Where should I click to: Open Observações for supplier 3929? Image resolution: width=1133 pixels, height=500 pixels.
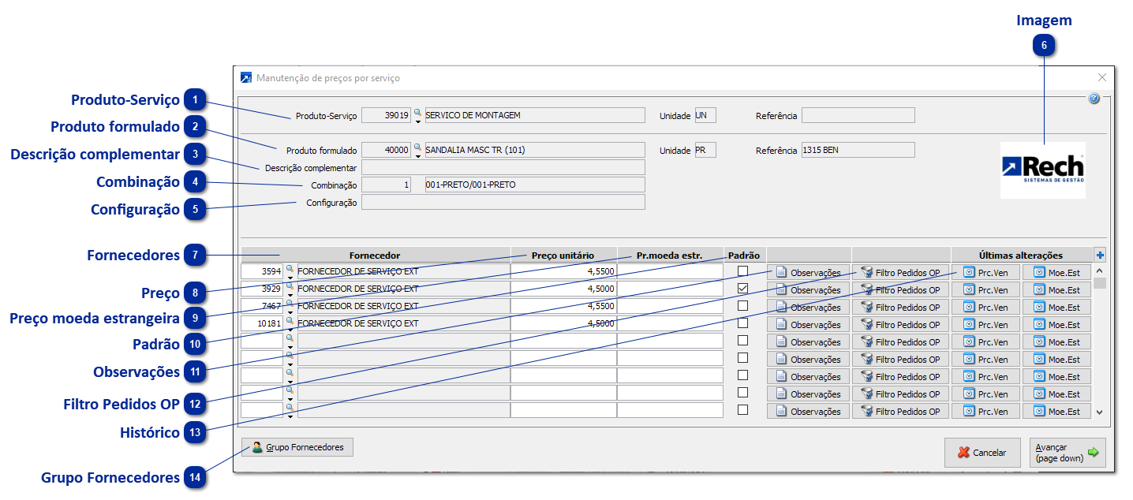click(808, 289)
